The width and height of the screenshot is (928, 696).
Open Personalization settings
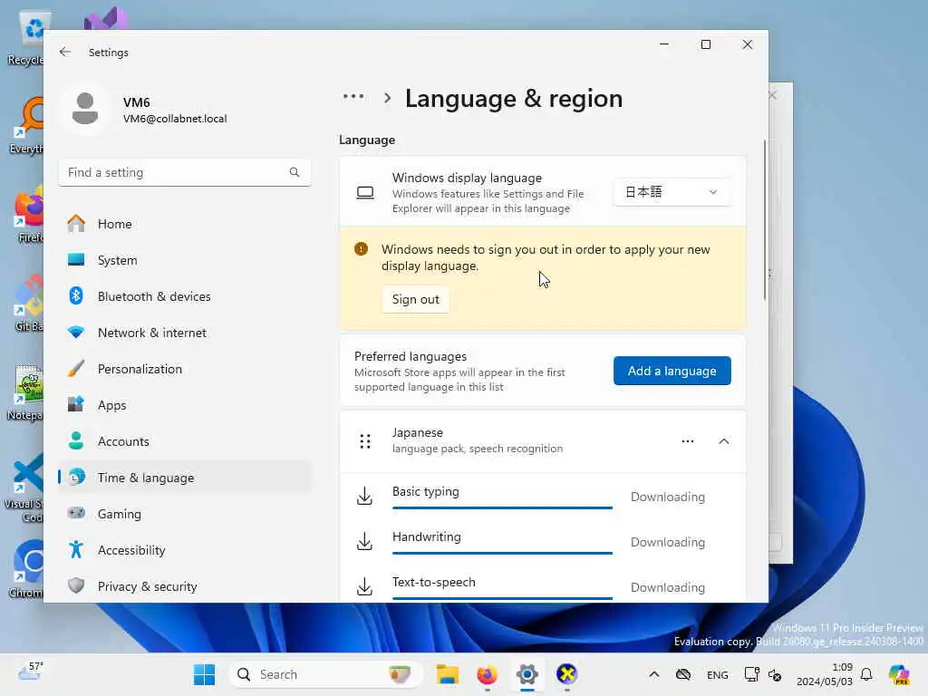[x=185, y=369]
